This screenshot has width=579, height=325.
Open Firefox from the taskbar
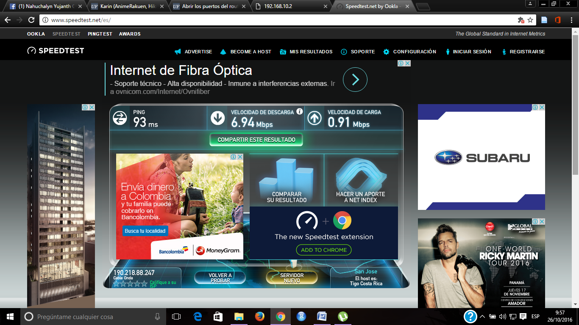pos(259,317)
